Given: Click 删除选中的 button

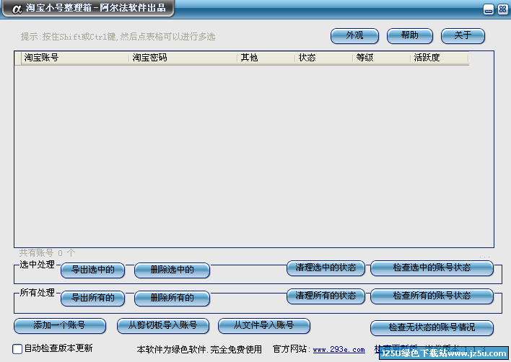Looking at the screenshot, I should [x=172, y=270].
